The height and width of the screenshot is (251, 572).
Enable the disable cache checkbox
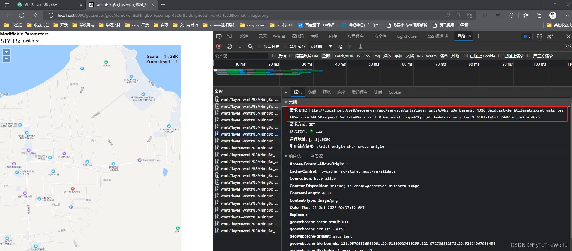click(285, 46)
